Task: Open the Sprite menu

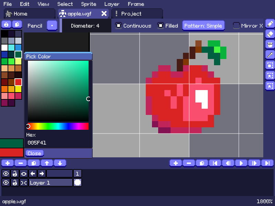Action: pyautogui.click(x=89, y=4)
